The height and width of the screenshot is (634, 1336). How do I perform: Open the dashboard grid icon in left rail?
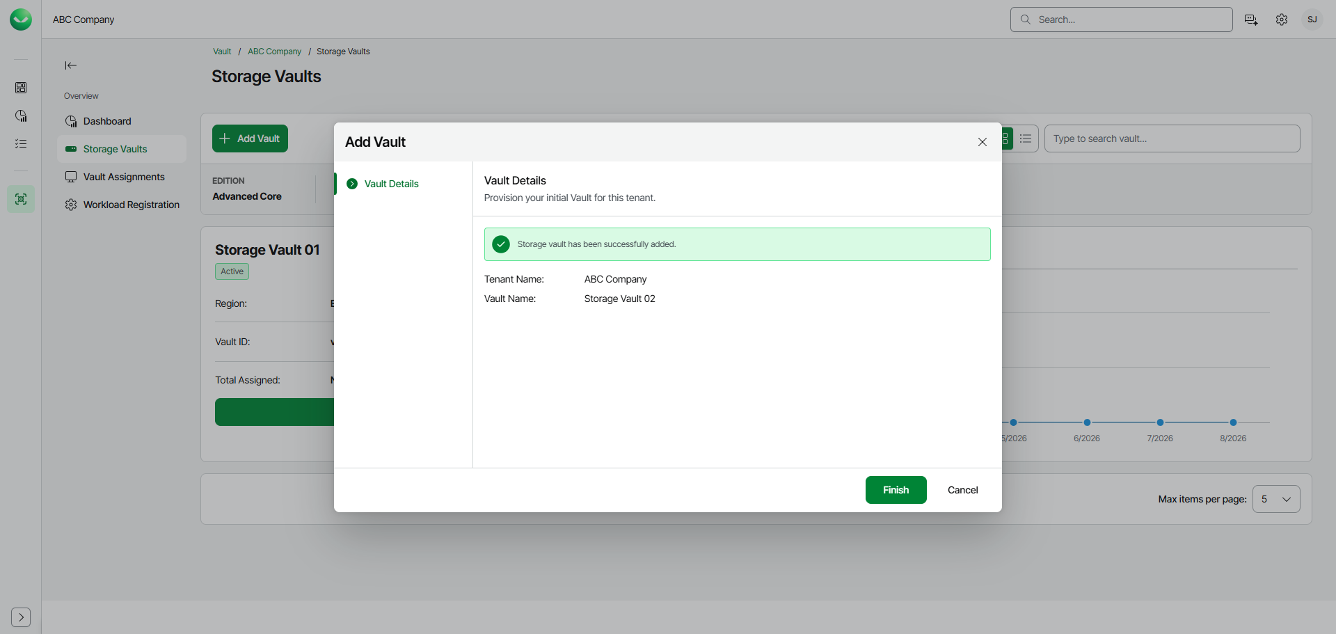[x=21, y=88]
